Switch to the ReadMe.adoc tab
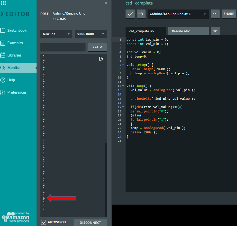Screen dimensions: 237x226 pos(189,31)
